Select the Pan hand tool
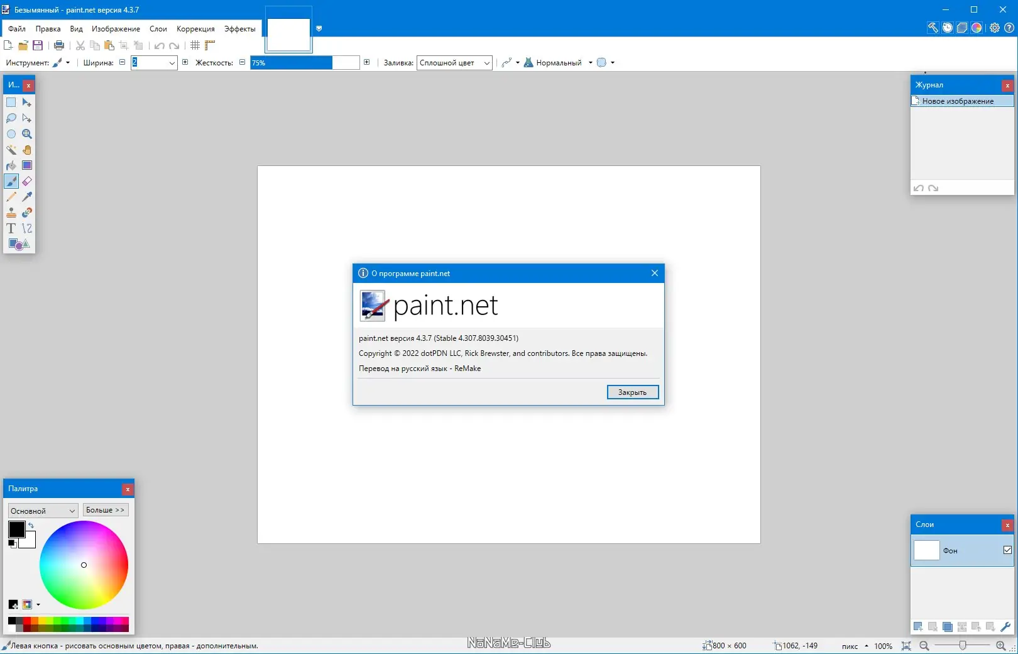 pos(27,150)
